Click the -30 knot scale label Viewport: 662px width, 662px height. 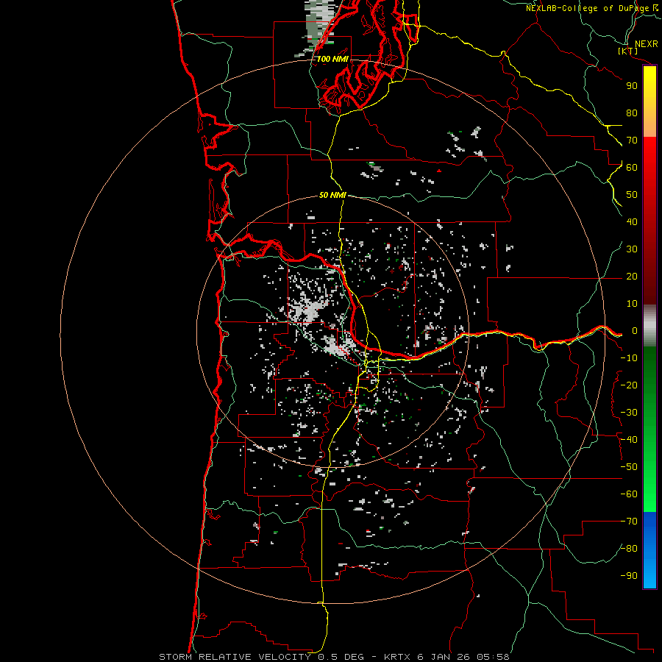coord(629,413)
